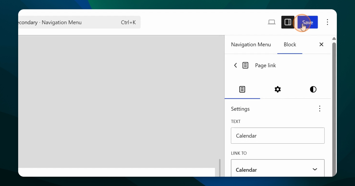Open command palette bar showing Navigation Menu
355x186 pixels.
79,22
